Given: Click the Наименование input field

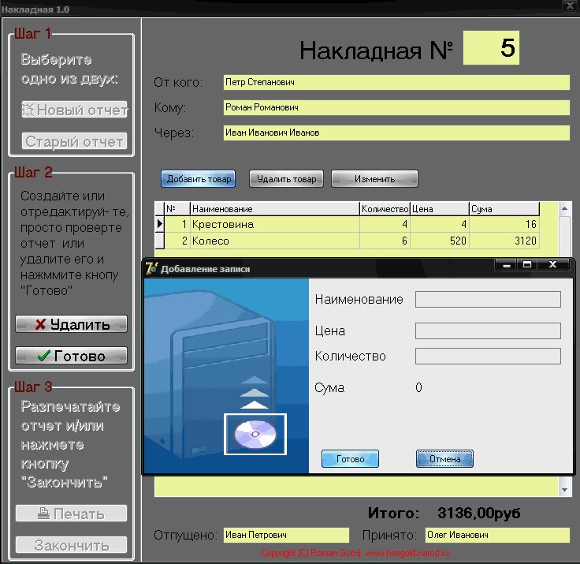Looking at the screenshot, I should [487, 299].
